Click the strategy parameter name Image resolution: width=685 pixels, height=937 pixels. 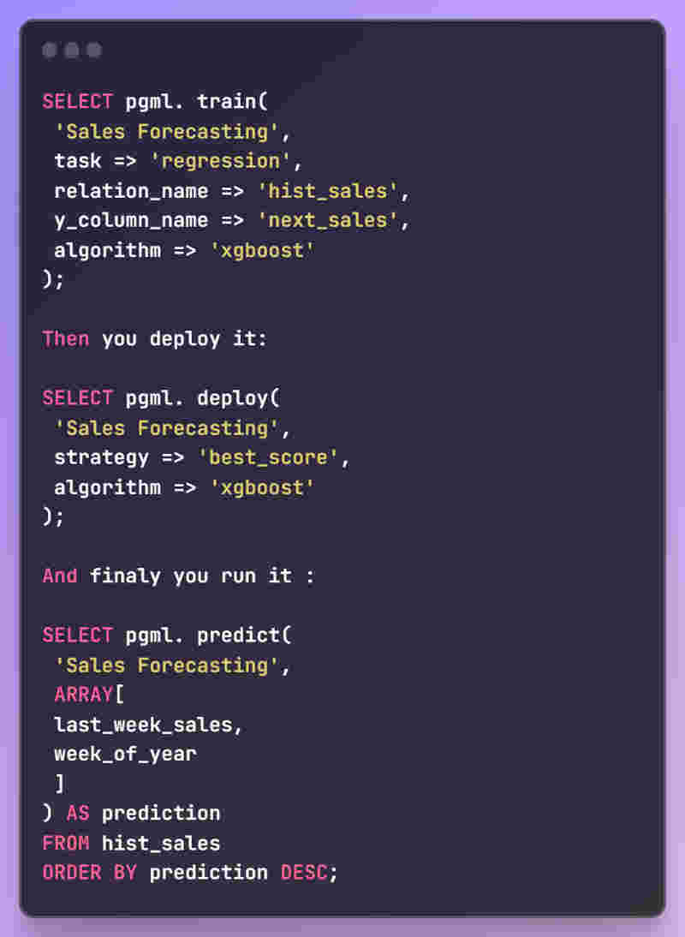(102, 457)
